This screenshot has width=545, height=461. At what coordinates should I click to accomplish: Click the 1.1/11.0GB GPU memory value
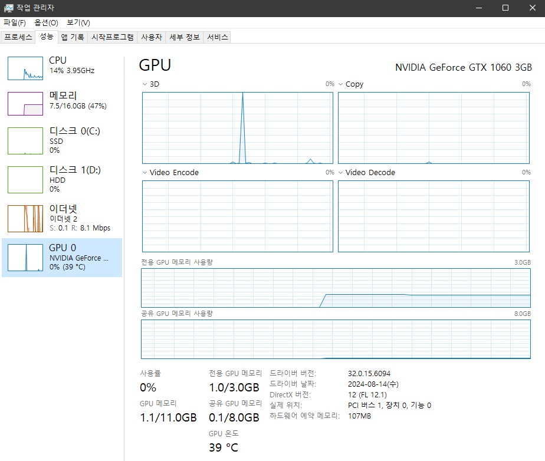pos(168,417)
